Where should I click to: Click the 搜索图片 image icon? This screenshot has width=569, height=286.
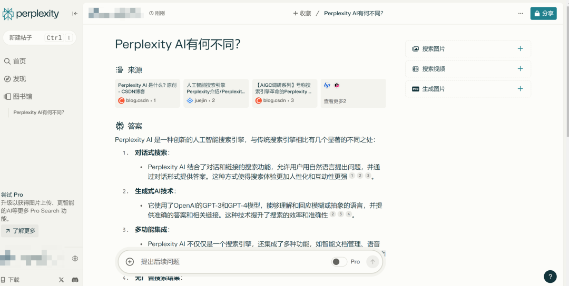coord(416,49)
